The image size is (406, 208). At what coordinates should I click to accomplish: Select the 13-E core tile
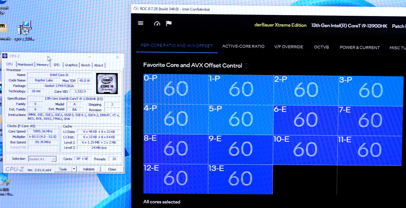coord(240,179)
